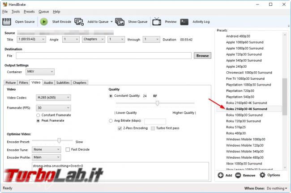Open the ending chapter dropdown after through
This screenshot has height=193, width=291.
(151, 39)
